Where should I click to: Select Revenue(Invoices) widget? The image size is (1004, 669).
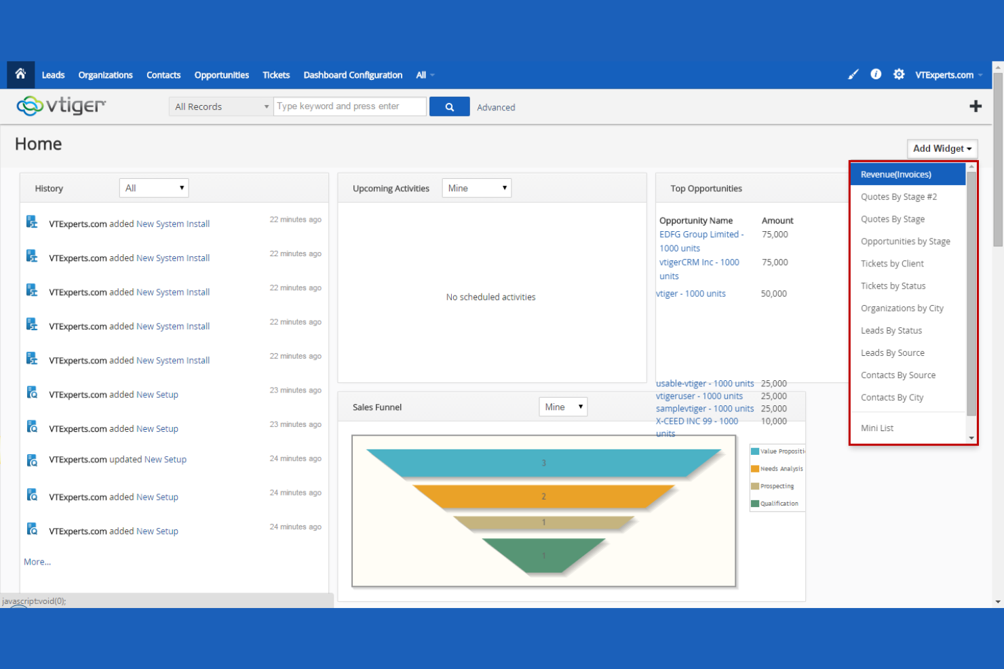[908, 174]
